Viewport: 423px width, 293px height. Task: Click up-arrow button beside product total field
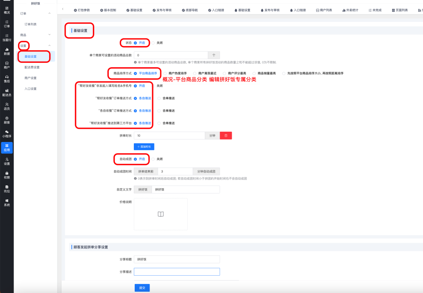point(214,55)
